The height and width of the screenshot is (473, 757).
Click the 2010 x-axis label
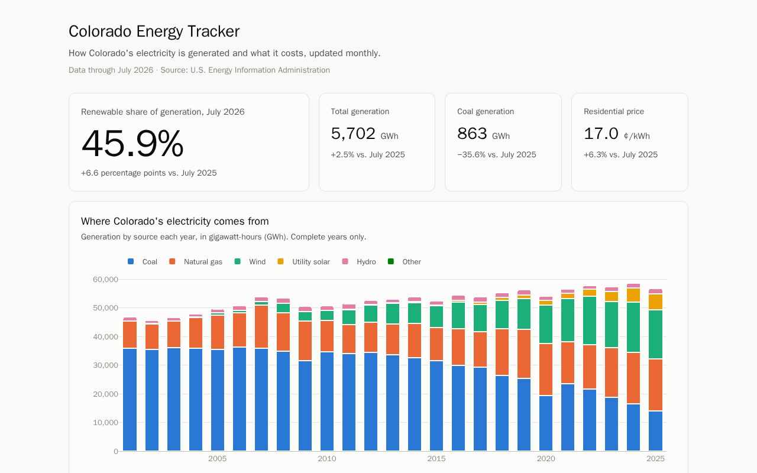coord(326,459)
